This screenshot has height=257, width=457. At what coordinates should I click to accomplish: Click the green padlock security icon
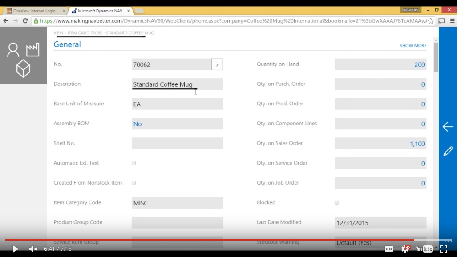36,21
